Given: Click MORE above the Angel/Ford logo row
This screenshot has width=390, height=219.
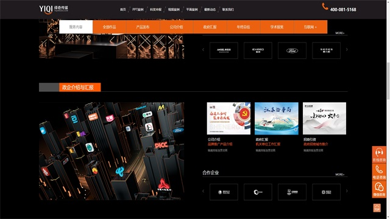Looking at the screenshot, I should pos(340,33).
